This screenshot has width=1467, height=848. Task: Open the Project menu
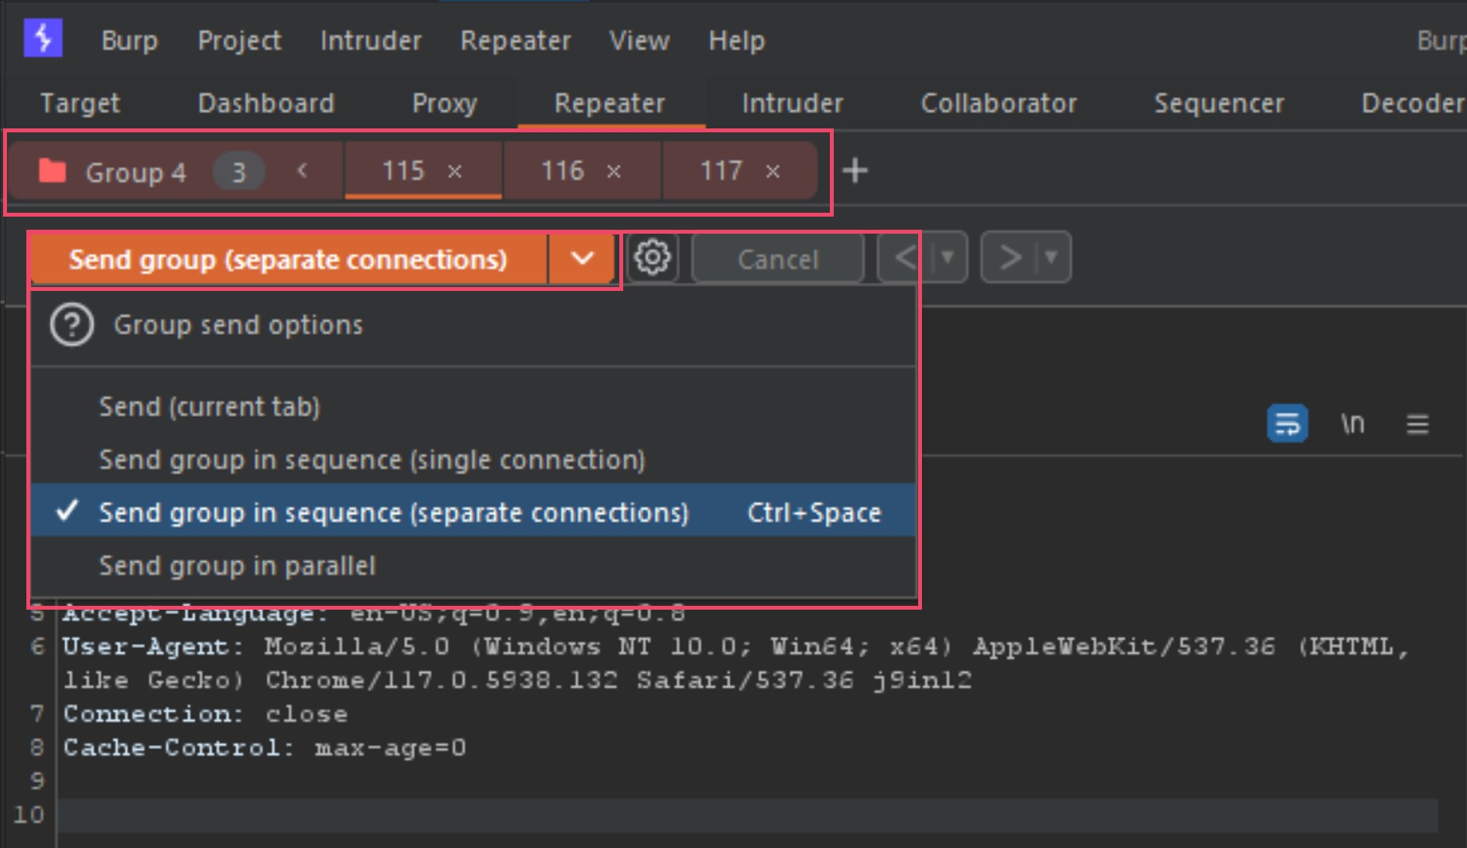pyautogui.click(x=239, y=40)
